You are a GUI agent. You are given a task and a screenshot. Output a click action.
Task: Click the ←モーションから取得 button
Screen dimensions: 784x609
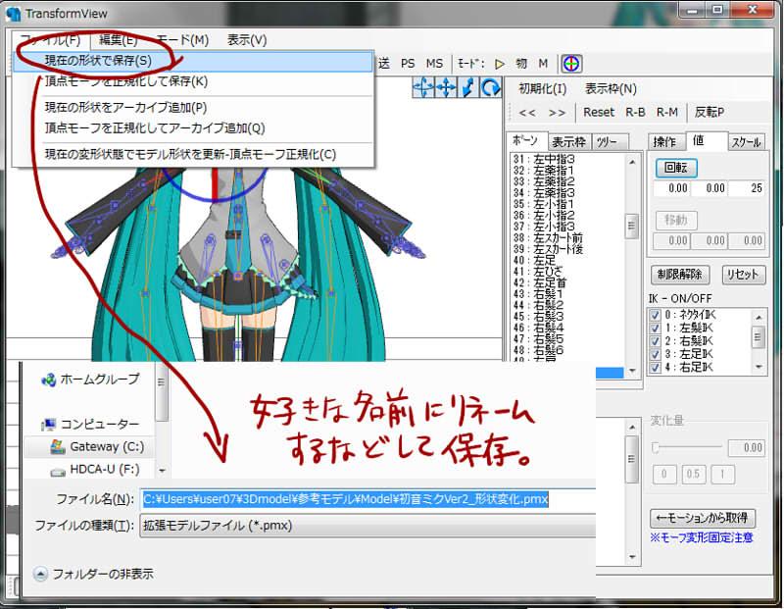[702, 518]
